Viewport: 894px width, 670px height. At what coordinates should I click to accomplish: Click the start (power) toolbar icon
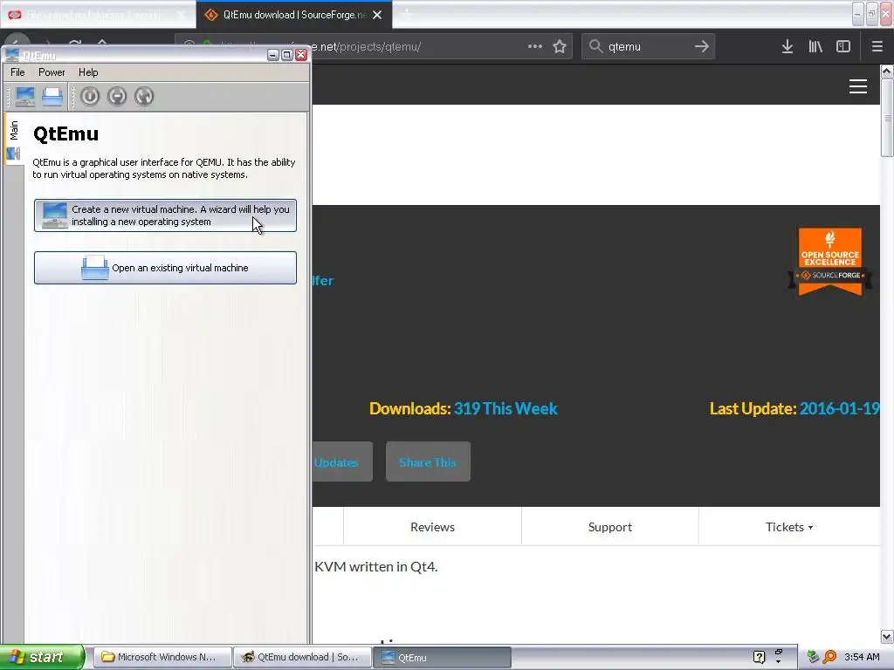(90, 96)
